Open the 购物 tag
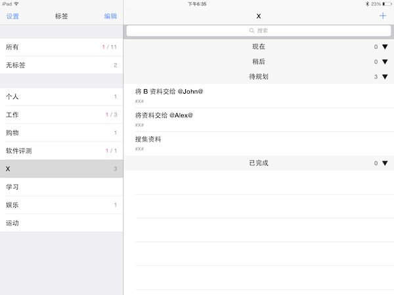Image resolution: width=394 pixels, height=295 pixels. click(x=61, y=133)
